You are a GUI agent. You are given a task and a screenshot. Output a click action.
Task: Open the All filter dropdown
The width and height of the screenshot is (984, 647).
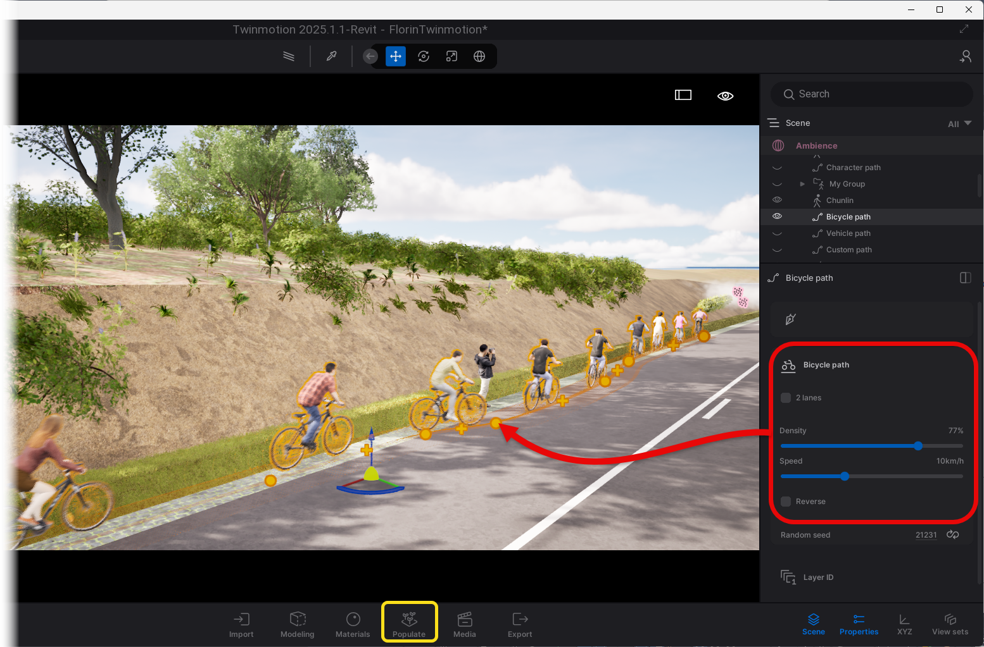(x=959, y=124)
